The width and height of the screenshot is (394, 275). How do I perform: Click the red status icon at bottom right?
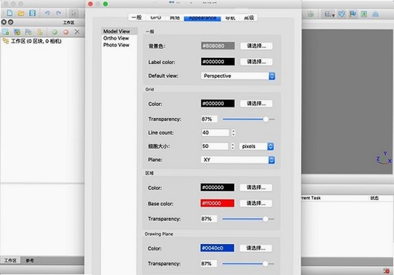click(386, 271)
